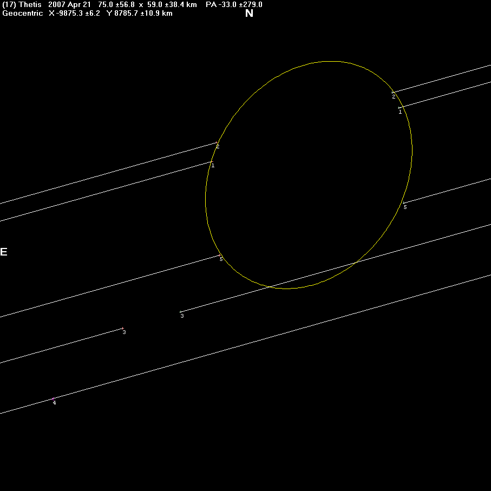Click the "Geocentric" label
Screen dimensions: 491x491
23,14
